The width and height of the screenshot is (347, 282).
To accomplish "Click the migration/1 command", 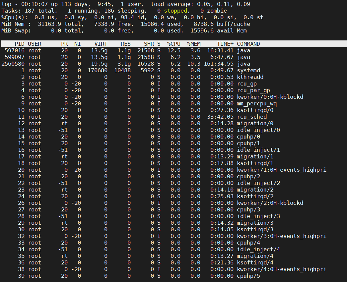I will point(255,157).
